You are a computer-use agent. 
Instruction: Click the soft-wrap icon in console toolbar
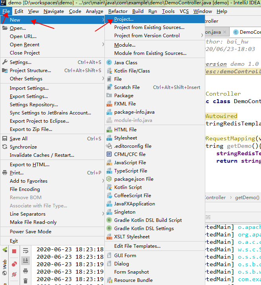click(x=26, y=251)
